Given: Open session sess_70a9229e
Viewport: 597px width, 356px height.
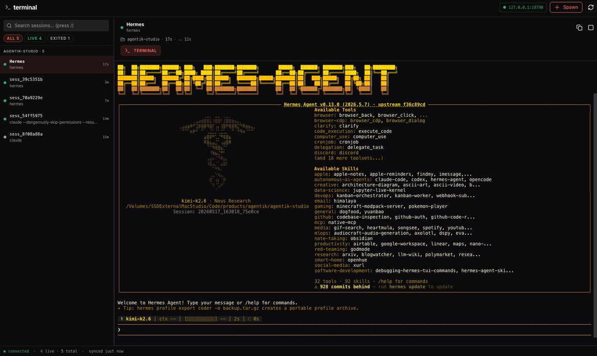Looking at the screenshot, I should pos(57,101).
